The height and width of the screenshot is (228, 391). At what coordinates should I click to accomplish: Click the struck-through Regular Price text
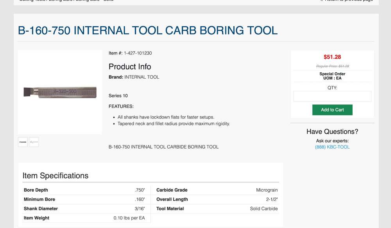click(x=332, y=66)
